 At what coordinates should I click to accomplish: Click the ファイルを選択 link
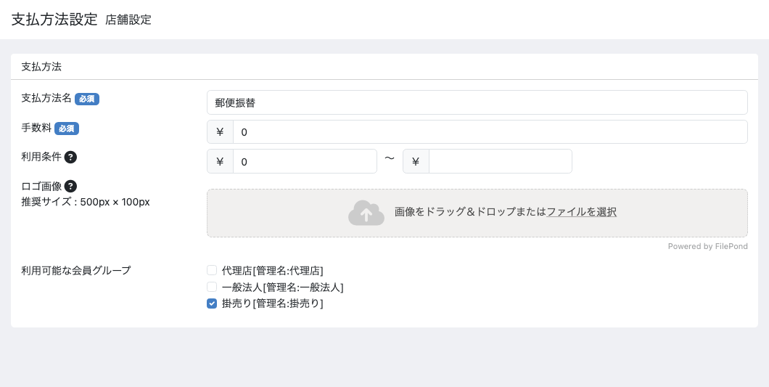coord(581,212)
